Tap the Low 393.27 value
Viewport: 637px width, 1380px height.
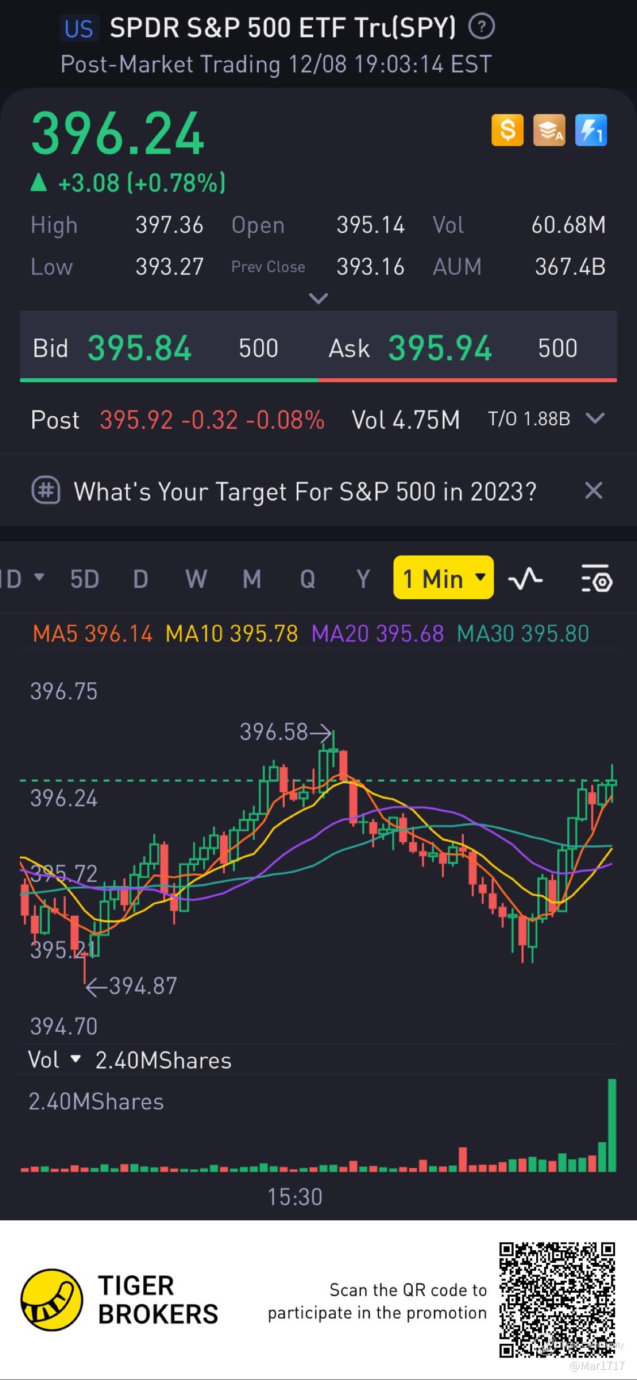169,266
